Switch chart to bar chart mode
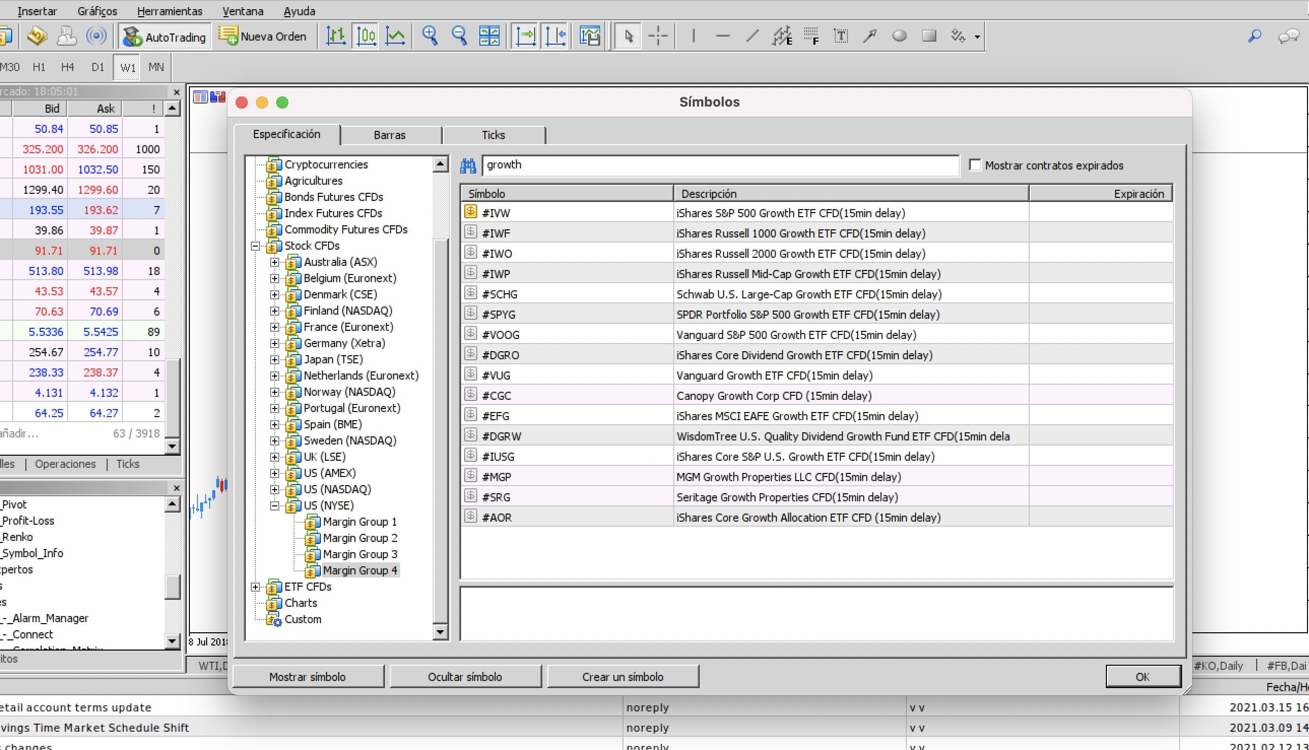 [336, 36]
